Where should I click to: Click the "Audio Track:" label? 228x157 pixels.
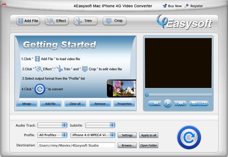click(26, 125)
